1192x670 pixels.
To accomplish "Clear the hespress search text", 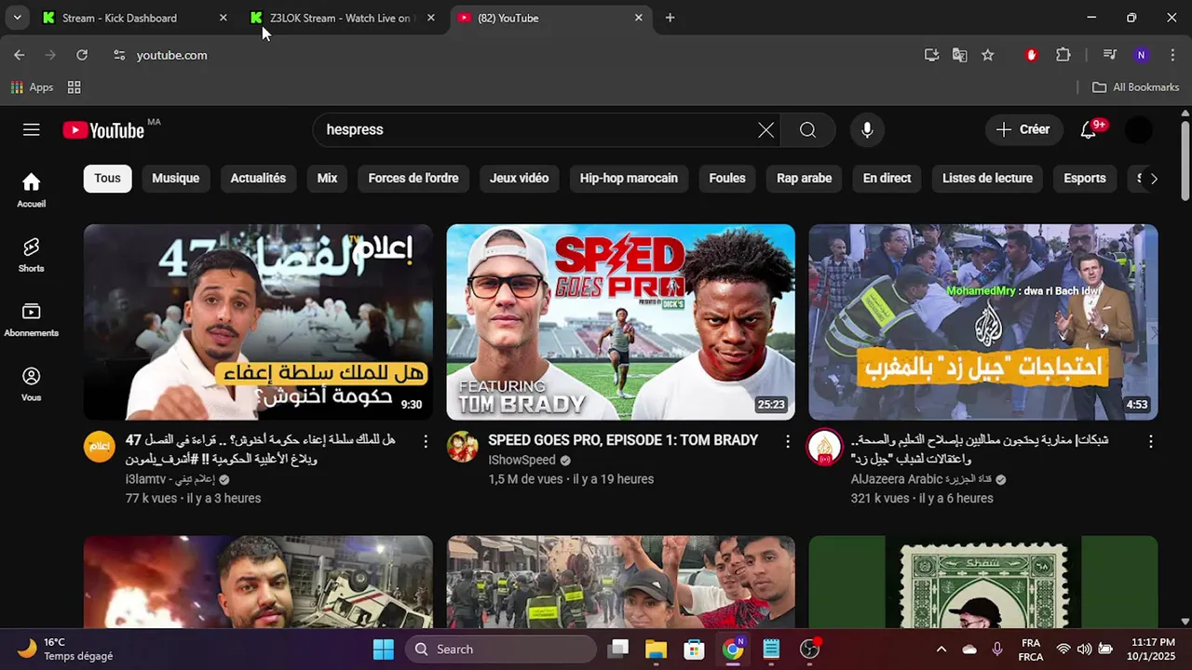I will click(x=765, y=130).
